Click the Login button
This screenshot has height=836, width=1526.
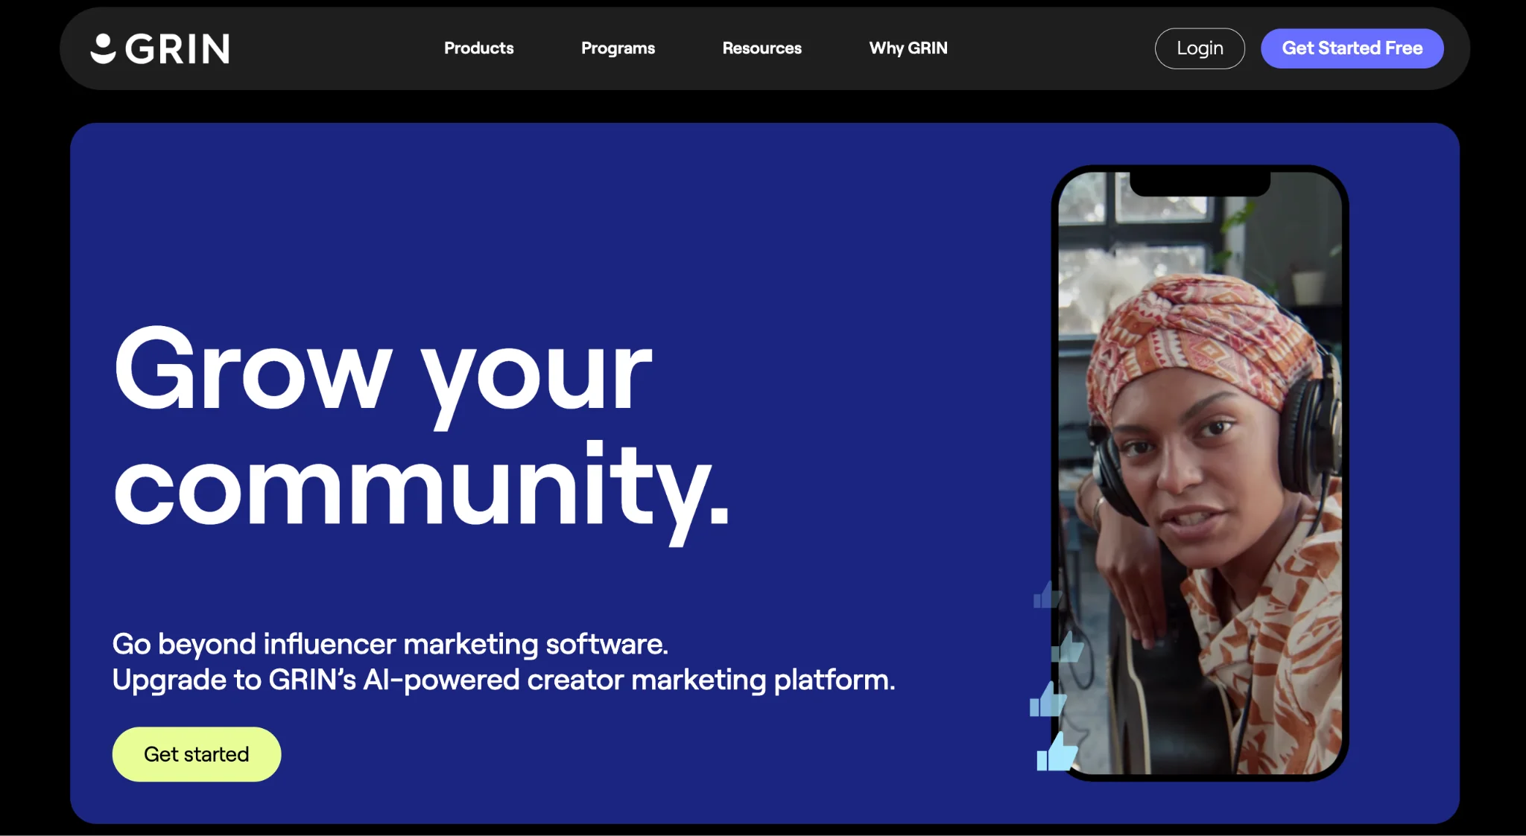pos(1200,48)
